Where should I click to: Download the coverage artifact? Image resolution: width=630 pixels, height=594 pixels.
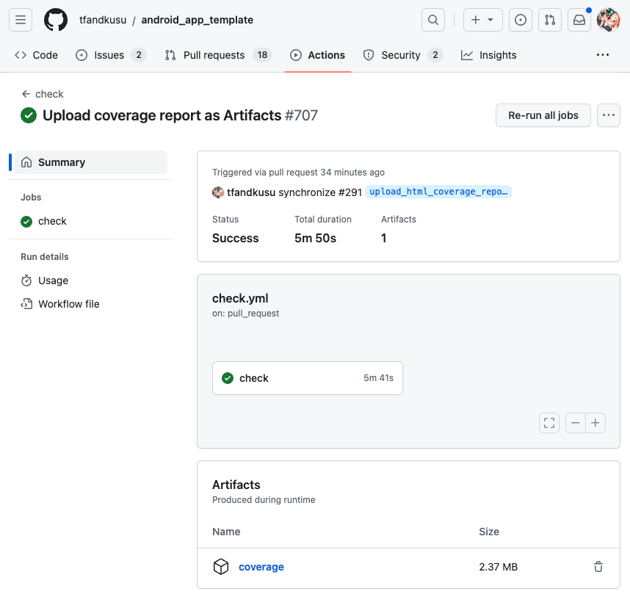pyautogui.click(x=261, y=567)
